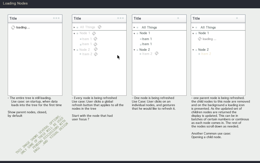Click single-square header icon in panel with orange Item 2
This screenshot has width=260, height=163.
(x=237, y=18)
